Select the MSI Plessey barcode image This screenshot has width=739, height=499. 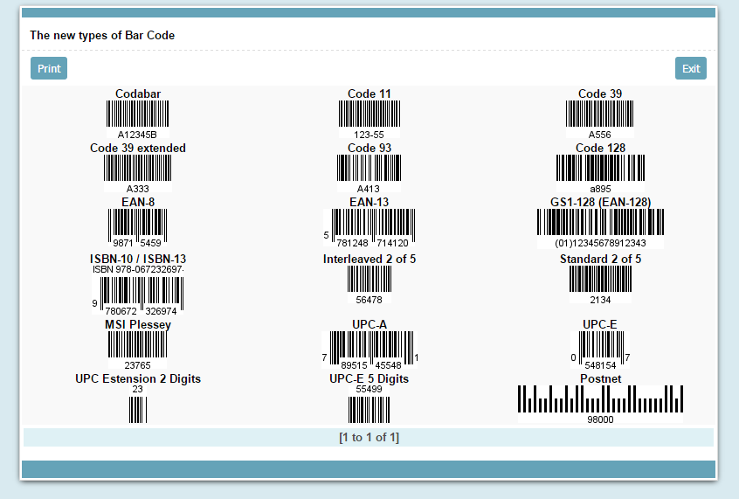[x=138, y=345]
